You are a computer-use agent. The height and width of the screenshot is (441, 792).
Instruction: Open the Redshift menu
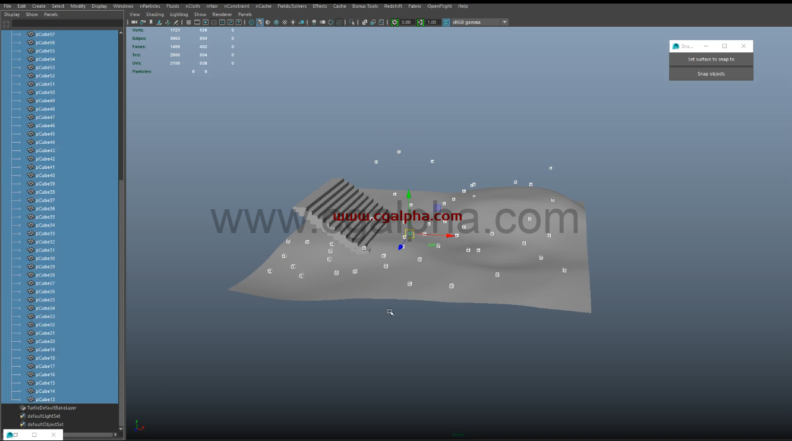pos(393,6)
